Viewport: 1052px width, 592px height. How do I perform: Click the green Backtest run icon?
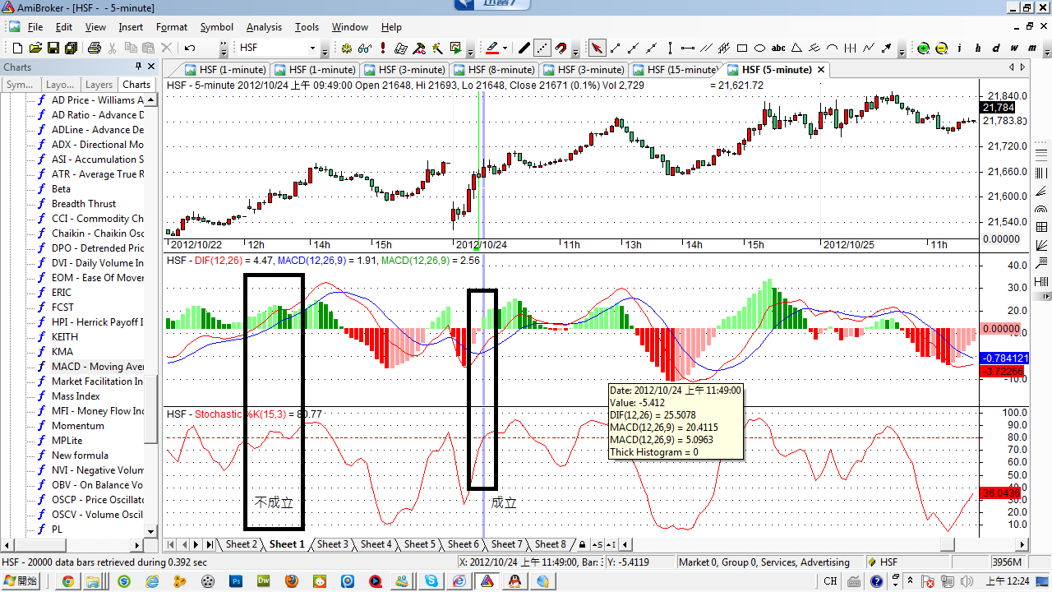[x=455, y=48]
